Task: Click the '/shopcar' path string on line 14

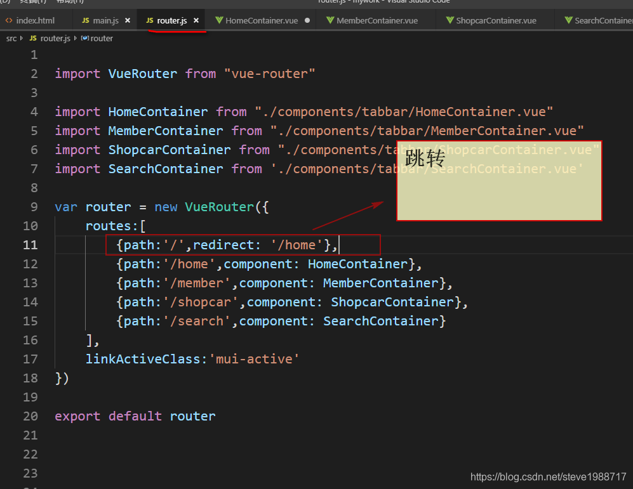Action: [x=200, y=301]
